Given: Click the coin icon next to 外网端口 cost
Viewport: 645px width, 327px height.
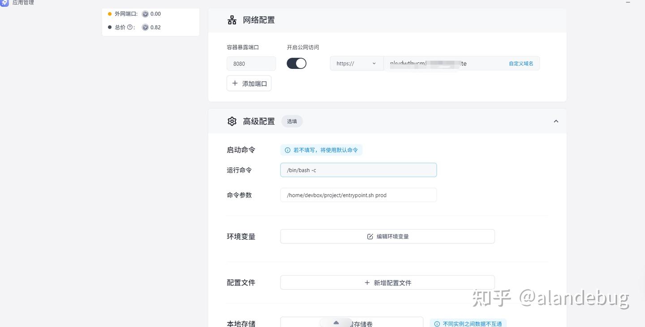Looking at the screenshot, I should pyautogui.click(x=144, y=14).
